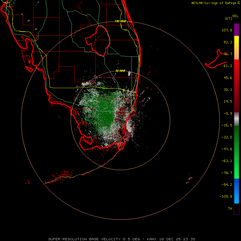This screenshot has height=241, width=241.
Task: Click the [KT] units label
Action: pos(229,18)
